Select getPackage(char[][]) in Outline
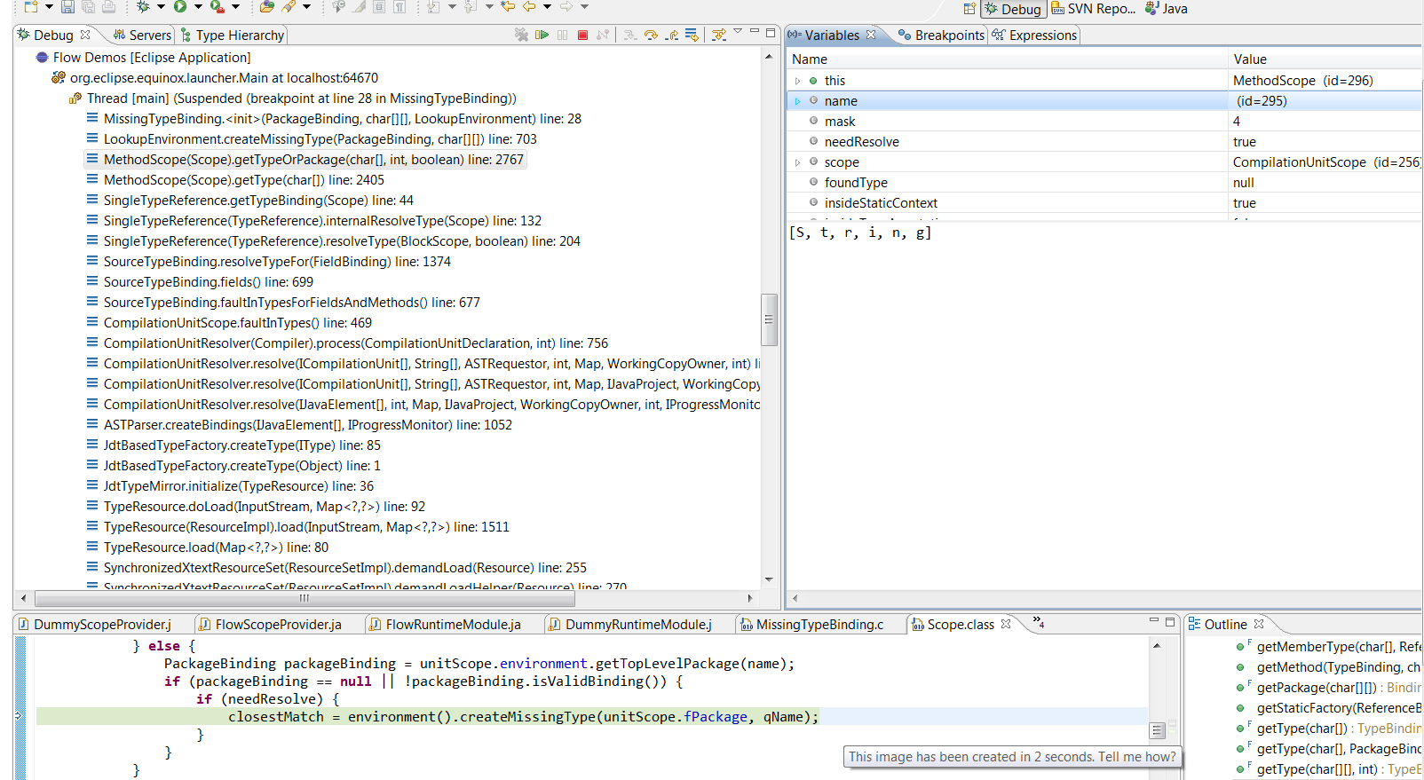This screenshot has height=780, width=1424. coord(1329,688)
